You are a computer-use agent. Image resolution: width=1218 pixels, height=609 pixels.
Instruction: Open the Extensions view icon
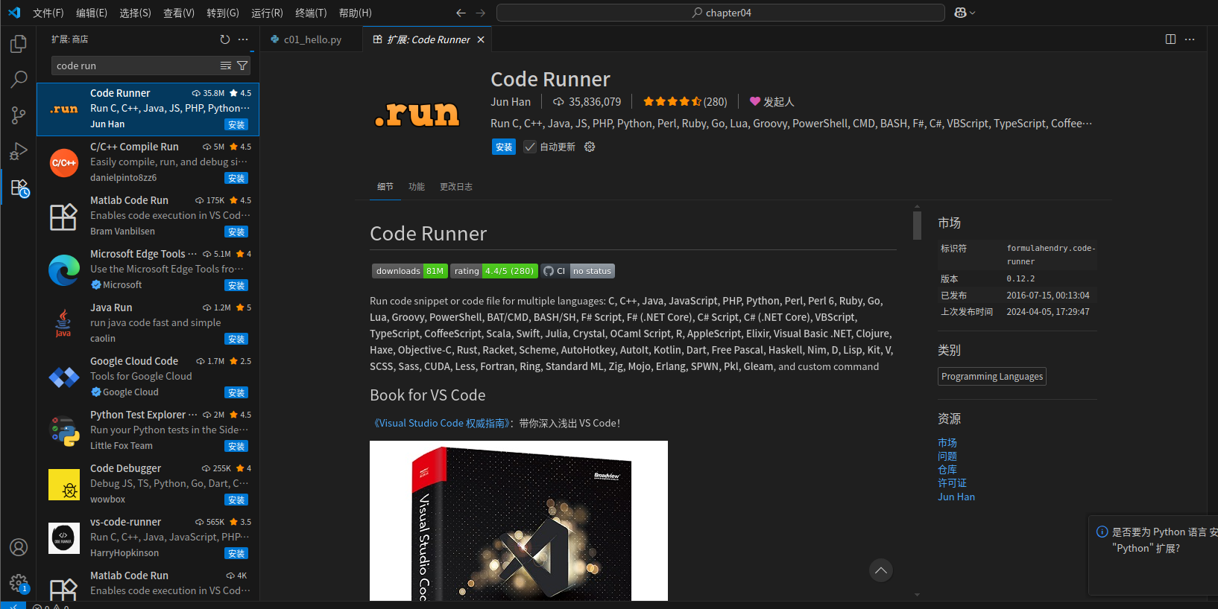pos(19,188)
